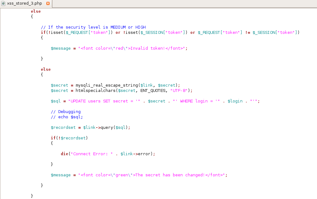The width and height of the screenshot is (317, 199).
Task: Click the die("Connect Error: ") statement
Action: pos(108,154)
